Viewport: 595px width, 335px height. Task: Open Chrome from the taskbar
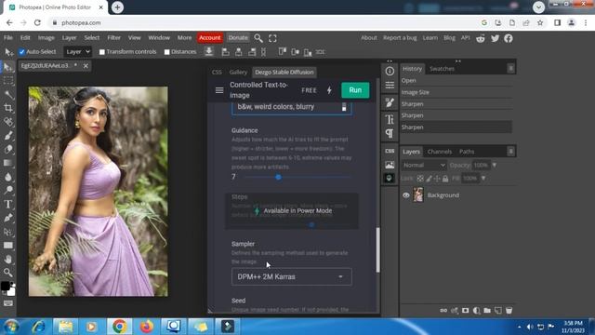119,327
